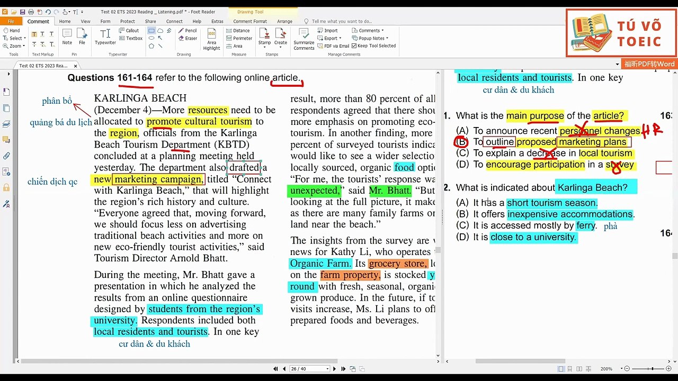Click Tell me what you want search
The image size is (678, 381).
tap(342, 21)
